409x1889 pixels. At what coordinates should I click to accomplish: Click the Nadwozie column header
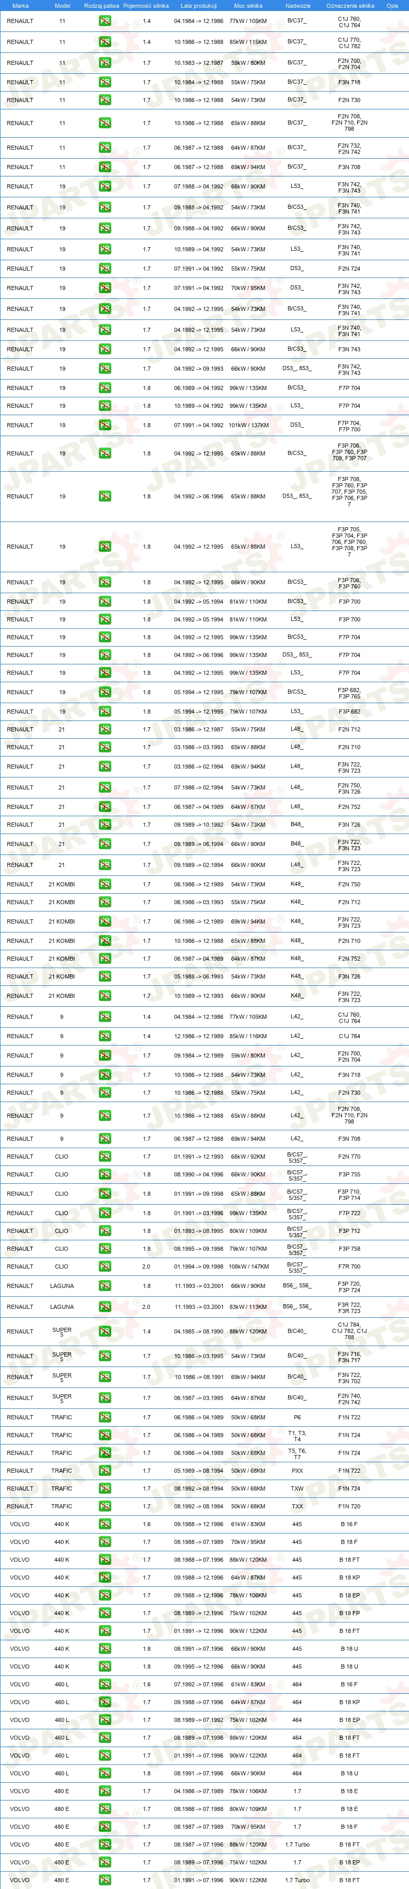[298, 6]
